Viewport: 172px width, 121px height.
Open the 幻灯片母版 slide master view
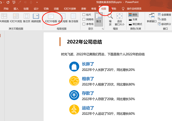(51, 18)
